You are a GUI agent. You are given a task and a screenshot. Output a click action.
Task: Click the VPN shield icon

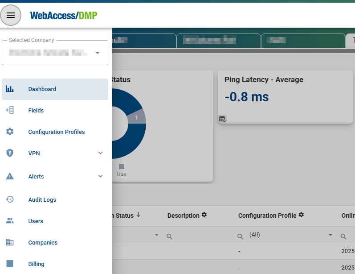pyautogui.click(x=10, y=153)
